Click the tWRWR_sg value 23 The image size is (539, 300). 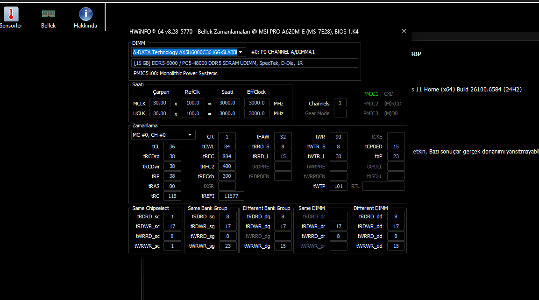[x=227, y=246]
